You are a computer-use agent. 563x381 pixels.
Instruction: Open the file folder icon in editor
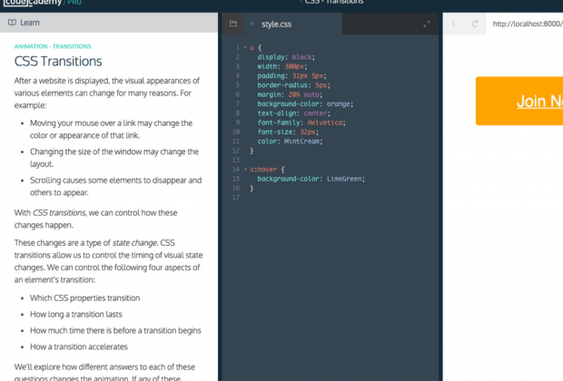(x=233, y=24)
